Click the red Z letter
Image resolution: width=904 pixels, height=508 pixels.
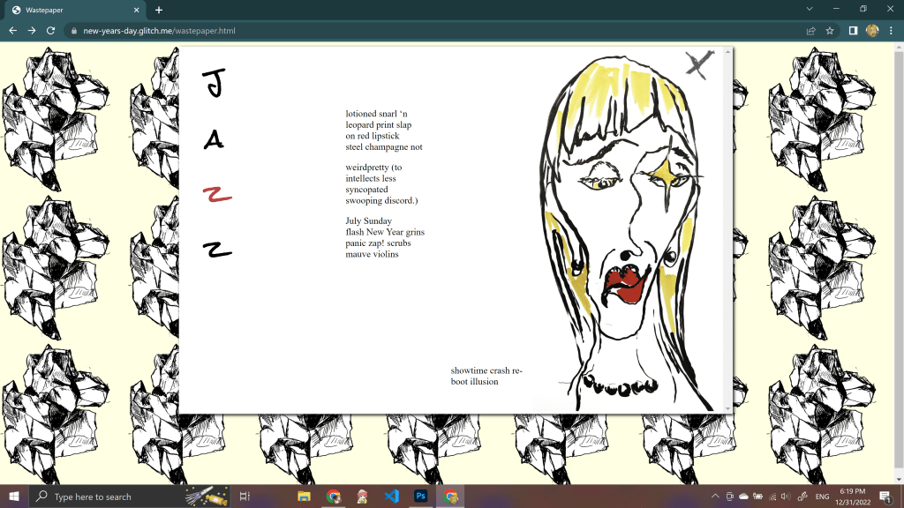coord(216,195)
